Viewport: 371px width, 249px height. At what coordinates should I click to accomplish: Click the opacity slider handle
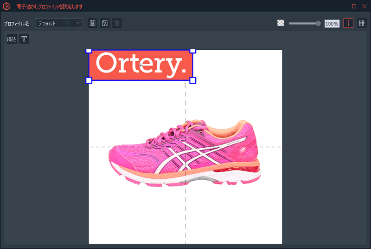coord(318,23)
